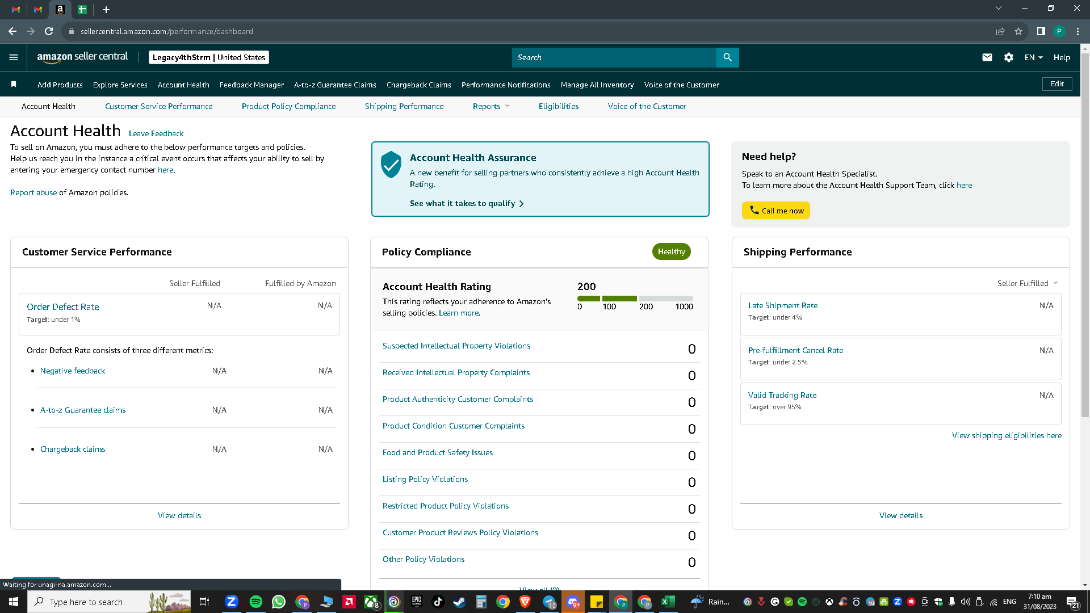Viewport: 1090px width, 613px height.
Task: Click the Amazon Seller Central logo
Action: [82, 57]
